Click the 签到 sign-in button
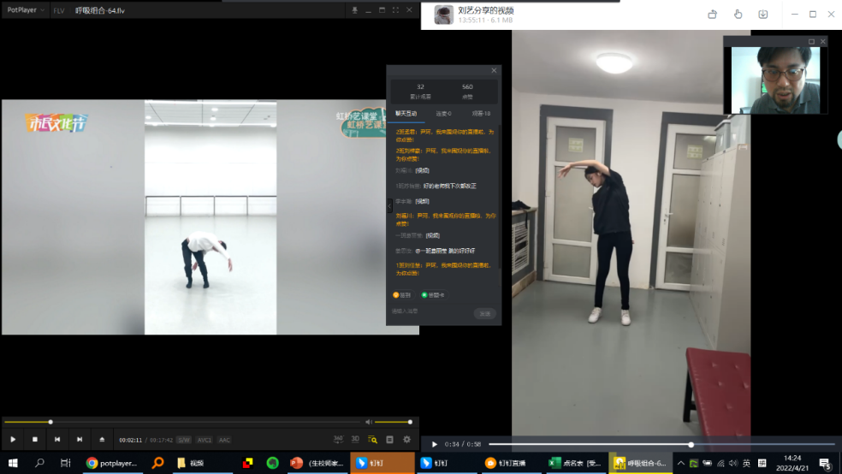The width and height of the screenshot is (842, 474). 401,294
